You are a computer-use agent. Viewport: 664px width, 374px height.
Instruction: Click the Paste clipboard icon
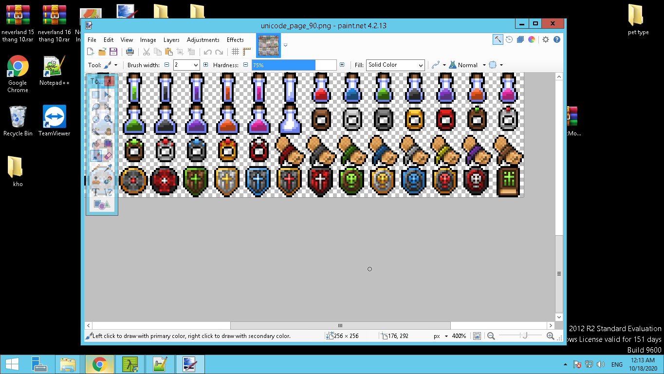click(168, 52)
